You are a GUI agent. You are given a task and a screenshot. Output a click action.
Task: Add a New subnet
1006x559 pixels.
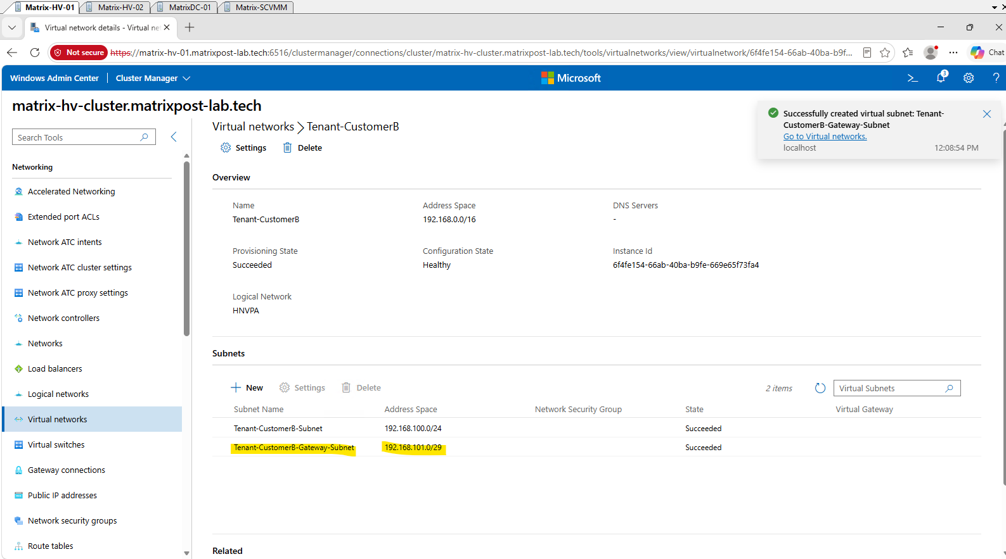click(x=247, y=387)
